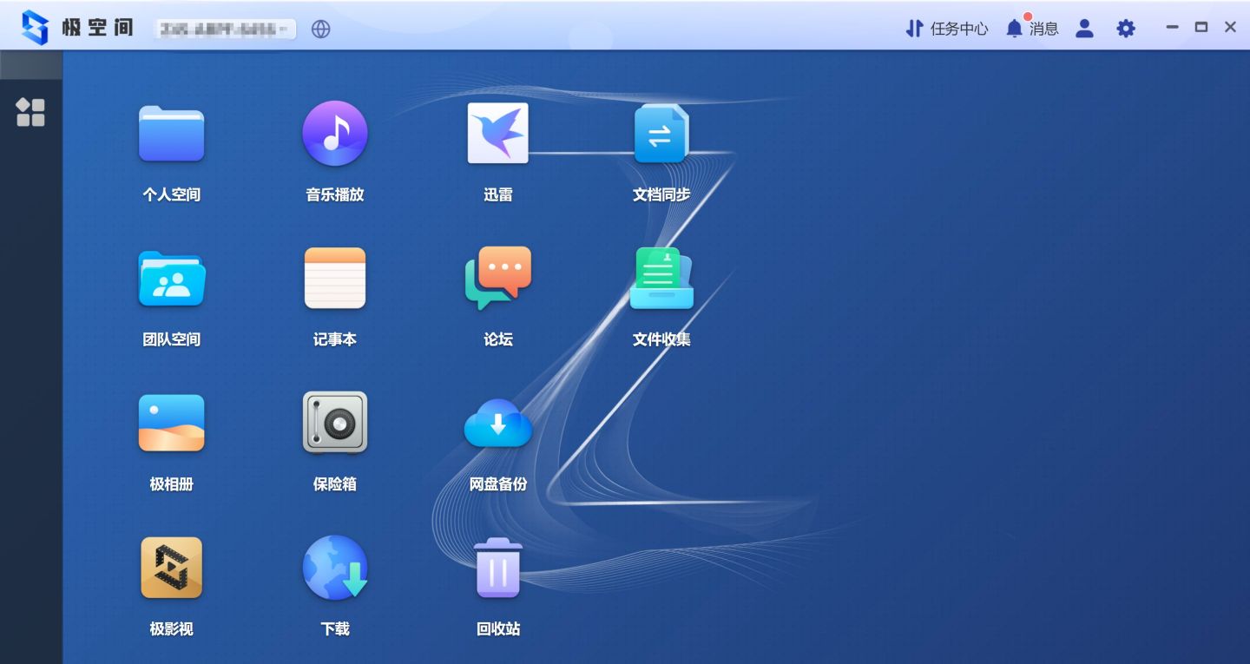Viewport: 1250px width, 664px height.
Task: Start 网盘备份 cloud drive backup
Action: coord(497,423)
